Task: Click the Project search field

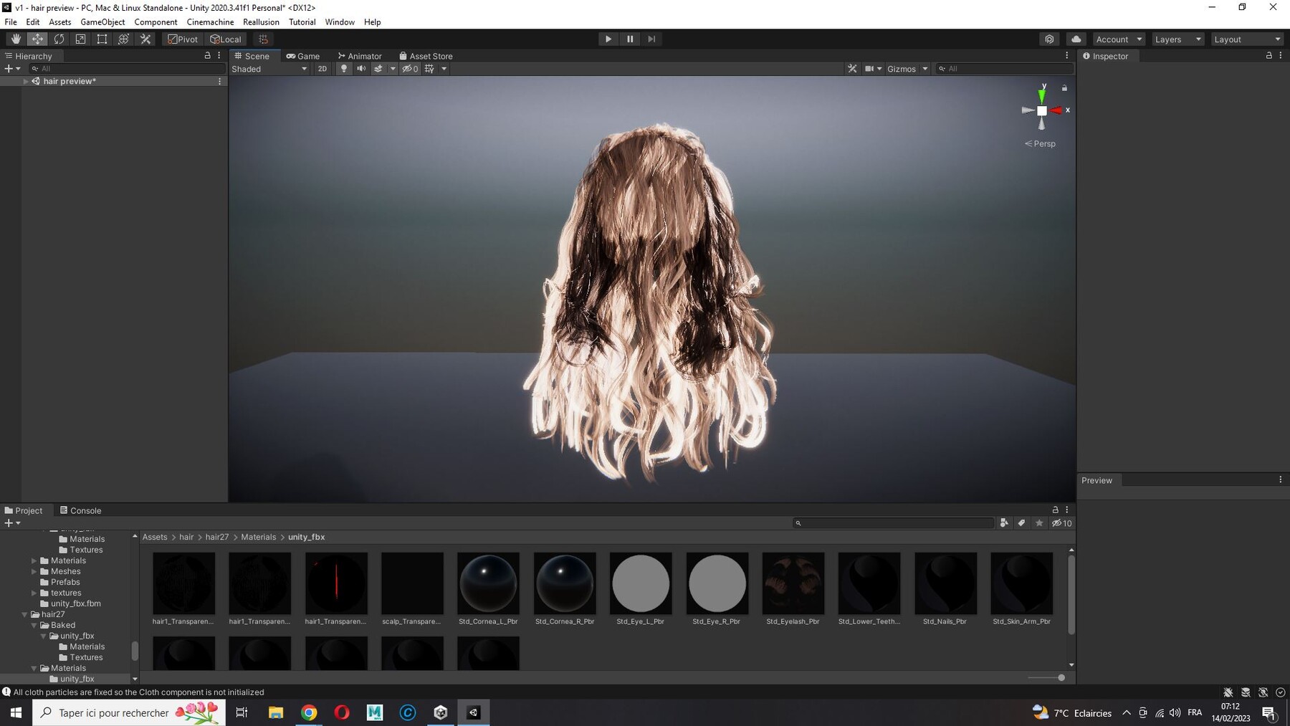Action: (x=894, y=523)
